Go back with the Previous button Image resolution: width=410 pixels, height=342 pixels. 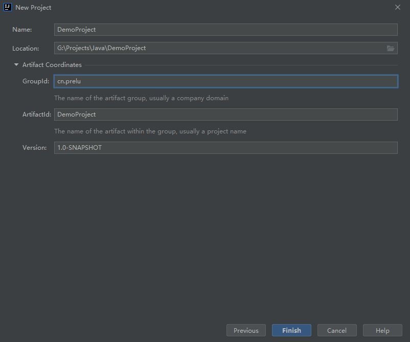pyautogui.click(x=246, y=330)
